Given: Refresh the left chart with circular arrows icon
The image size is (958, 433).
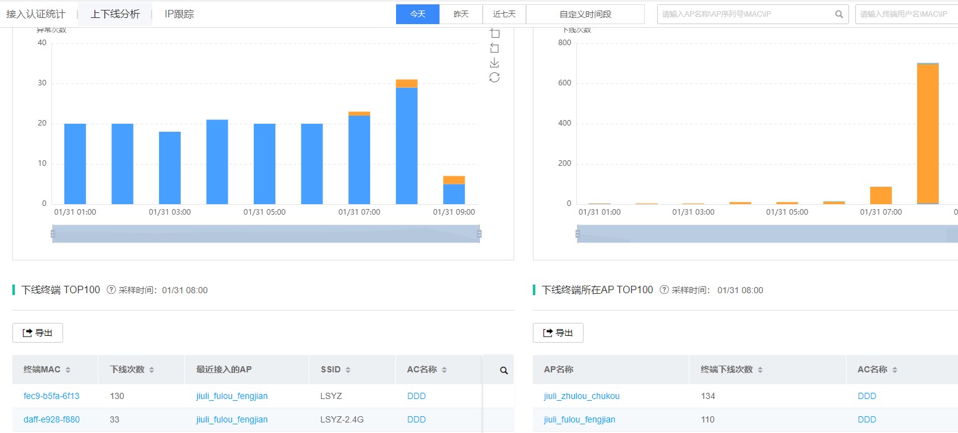Looking at the screenshot, I should pyautogui.click(x=494, y=77).
